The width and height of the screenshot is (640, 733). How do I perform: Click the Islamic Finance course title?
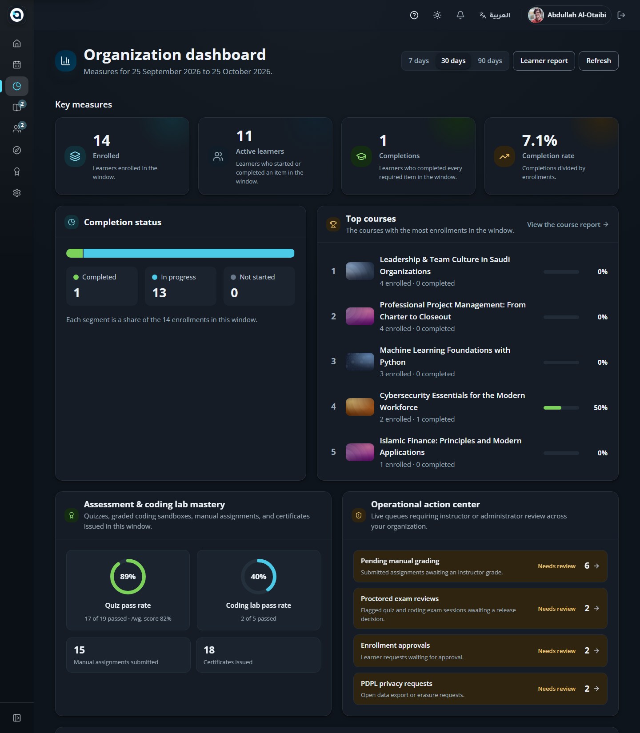tap(450, 446)
